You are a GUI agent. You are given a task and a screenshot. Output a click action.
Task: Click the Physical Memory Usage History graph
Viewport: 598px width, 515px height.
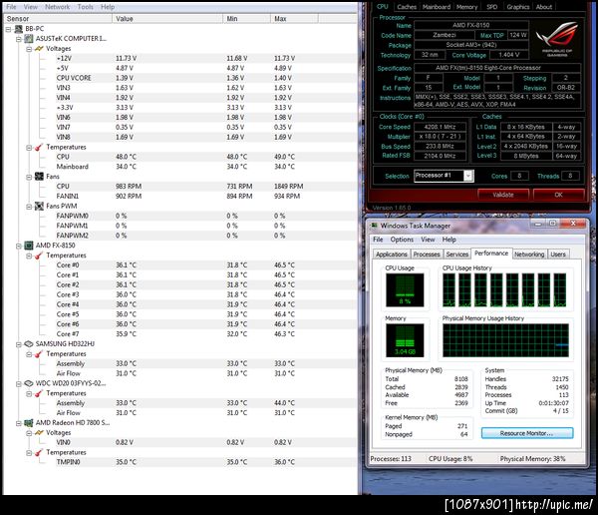pos(505,340)
